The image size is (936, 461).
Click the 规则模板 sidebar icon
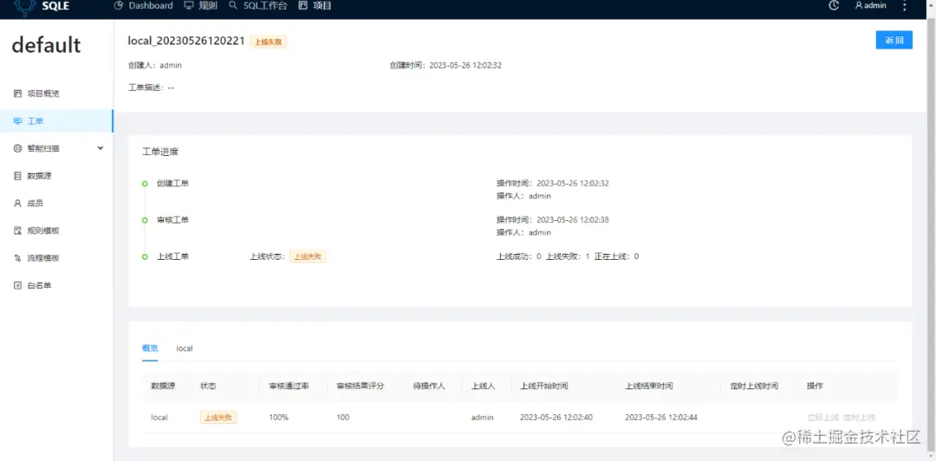(17, 230)
